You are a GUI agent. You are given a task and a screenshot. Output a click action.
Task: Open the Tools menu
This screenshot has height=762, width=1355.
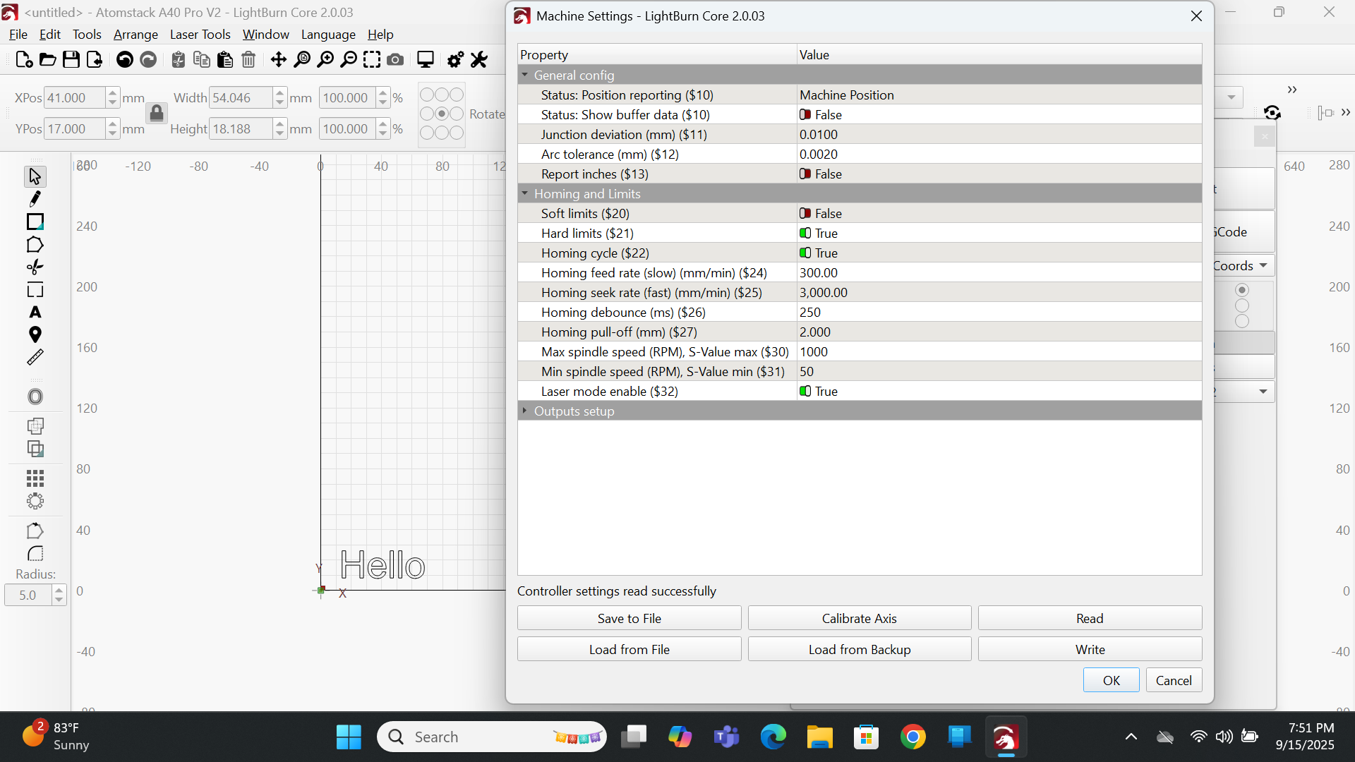coord(87,35)
